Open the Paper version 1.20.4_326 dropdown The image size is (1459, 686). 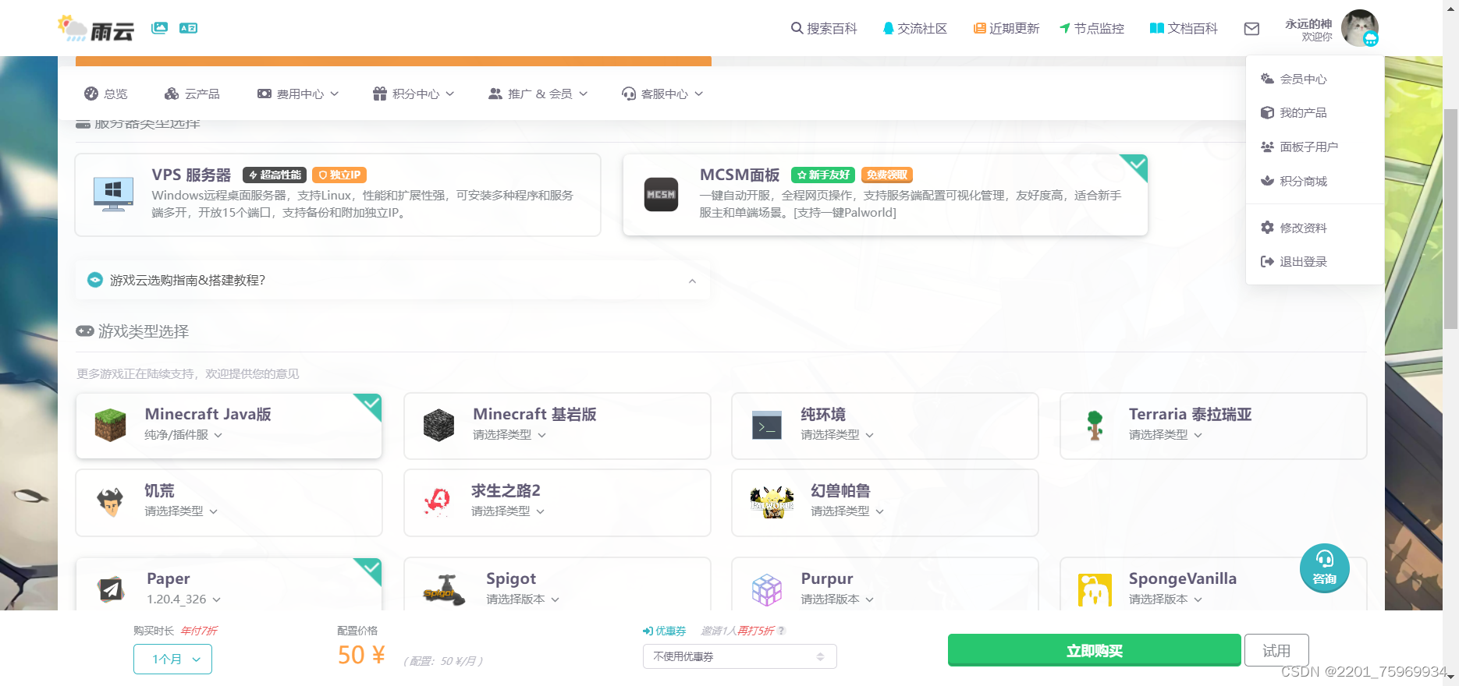(184, 599)
